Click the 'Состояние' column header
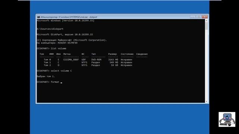 coord(127,54)
